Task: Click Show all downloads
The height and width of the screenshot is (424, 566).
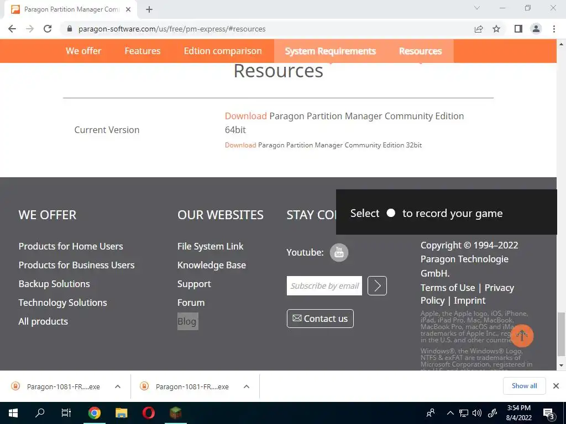Action: click(524, 386)
